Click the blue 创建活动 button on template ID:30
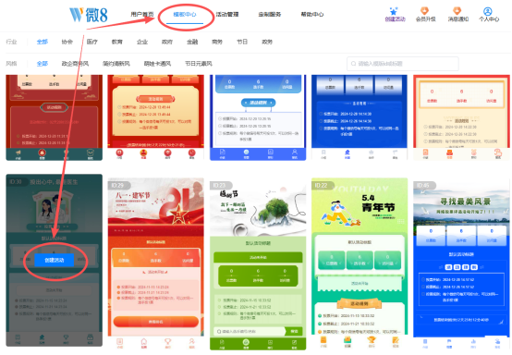The image size is (512, 355). [55, 261]
